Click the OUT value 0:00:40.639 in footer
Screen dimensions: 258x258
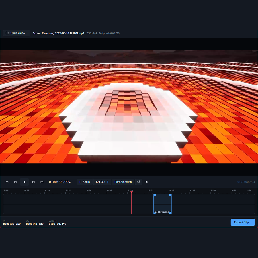(x=35, y=224)
